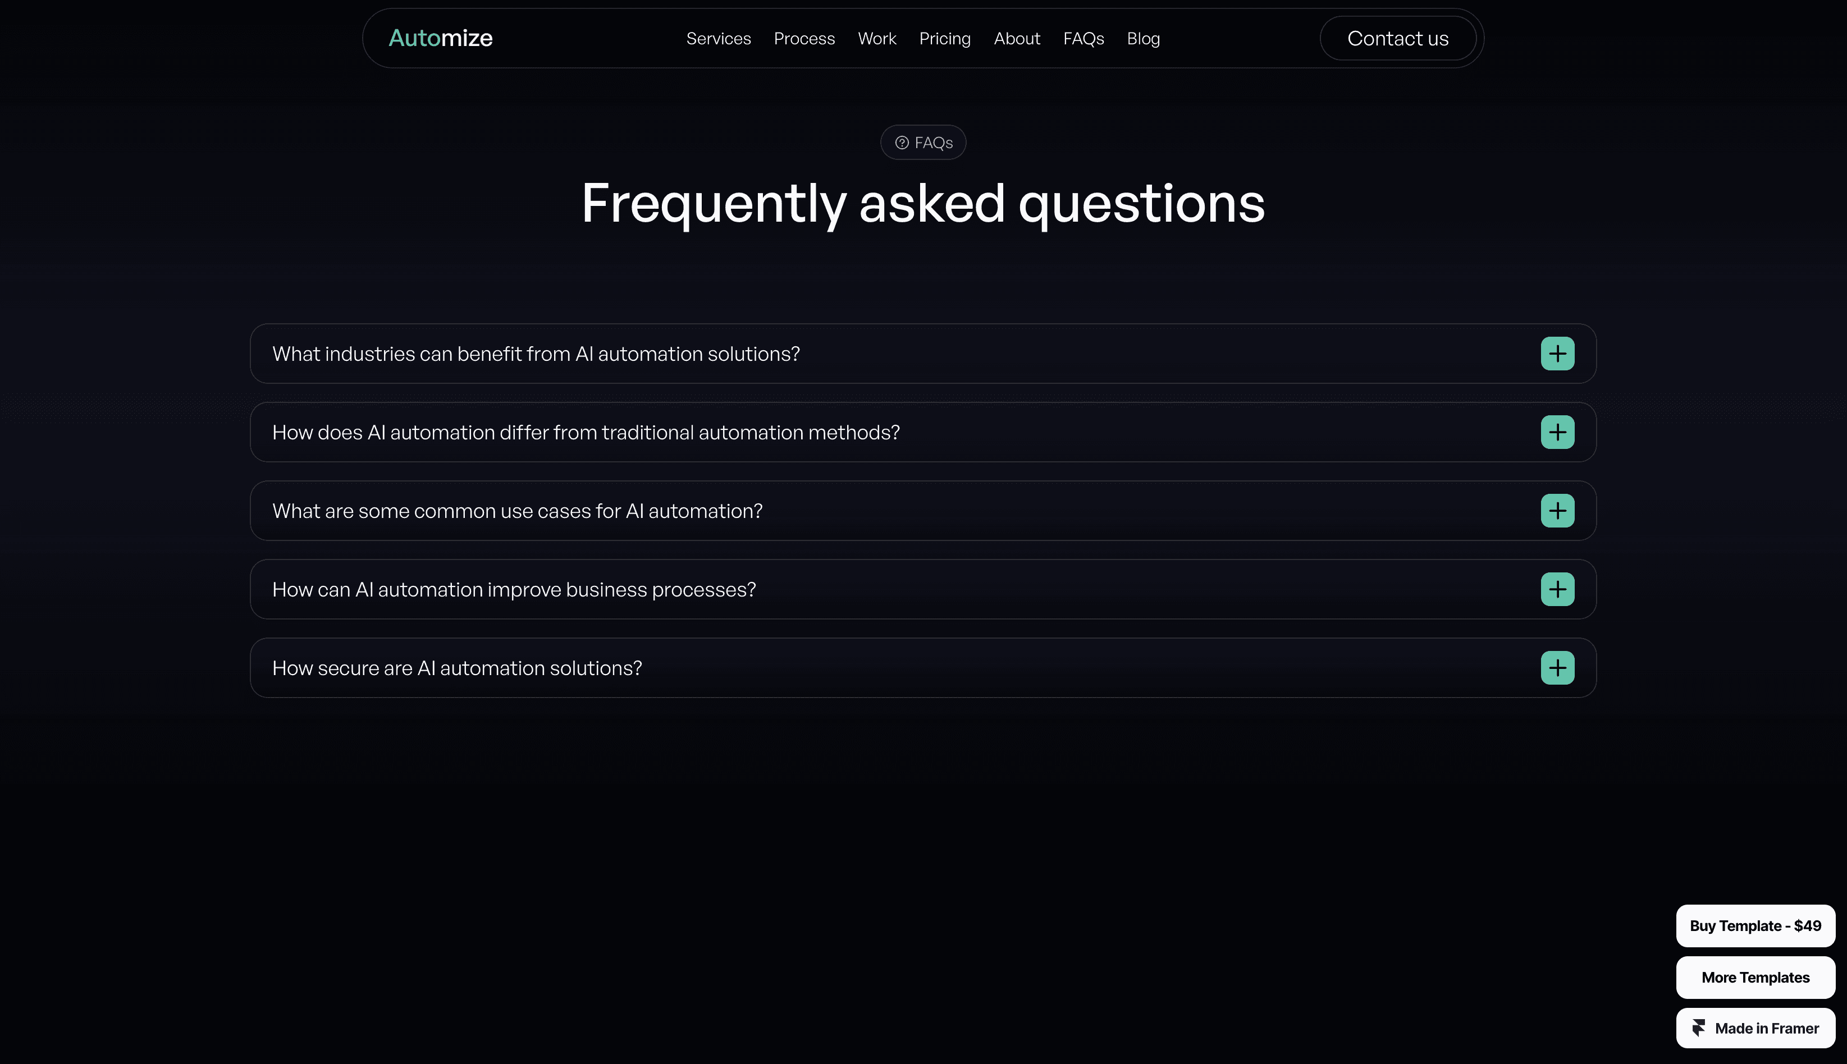Expand 'How secure are AI automation solutions' question
The height and width of the screenshot is (1064, 1847).
(457, 668)
